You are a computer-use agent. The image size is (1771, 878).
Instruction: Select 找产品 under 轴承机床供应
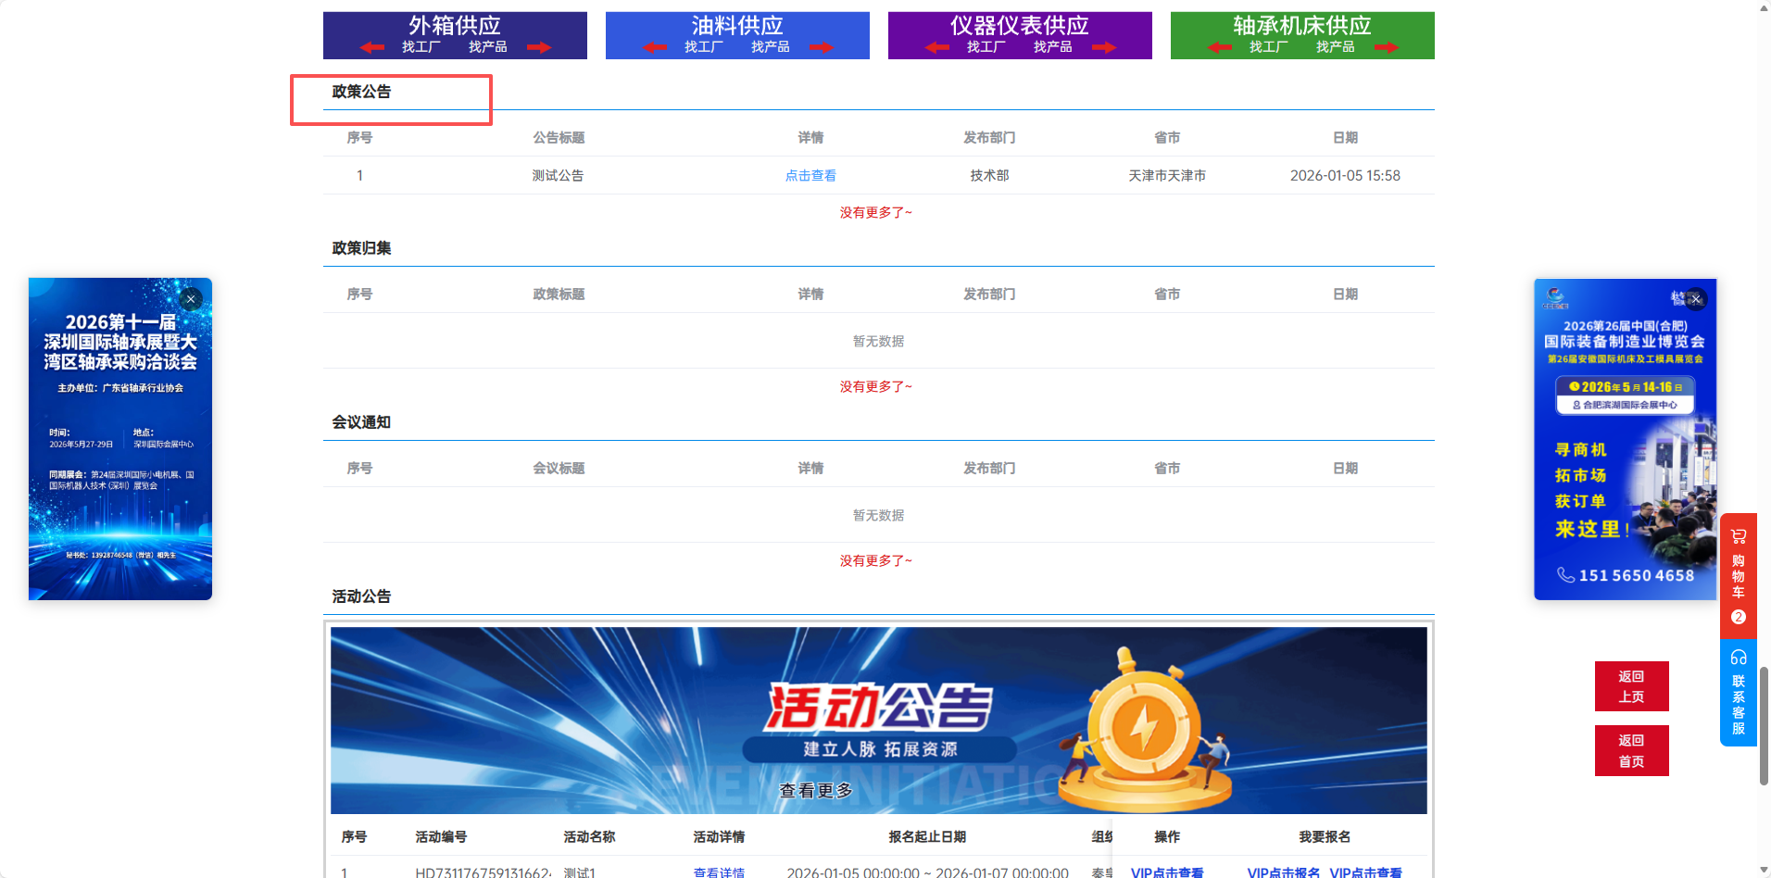pyautogui.click(x=1335, y=47)
